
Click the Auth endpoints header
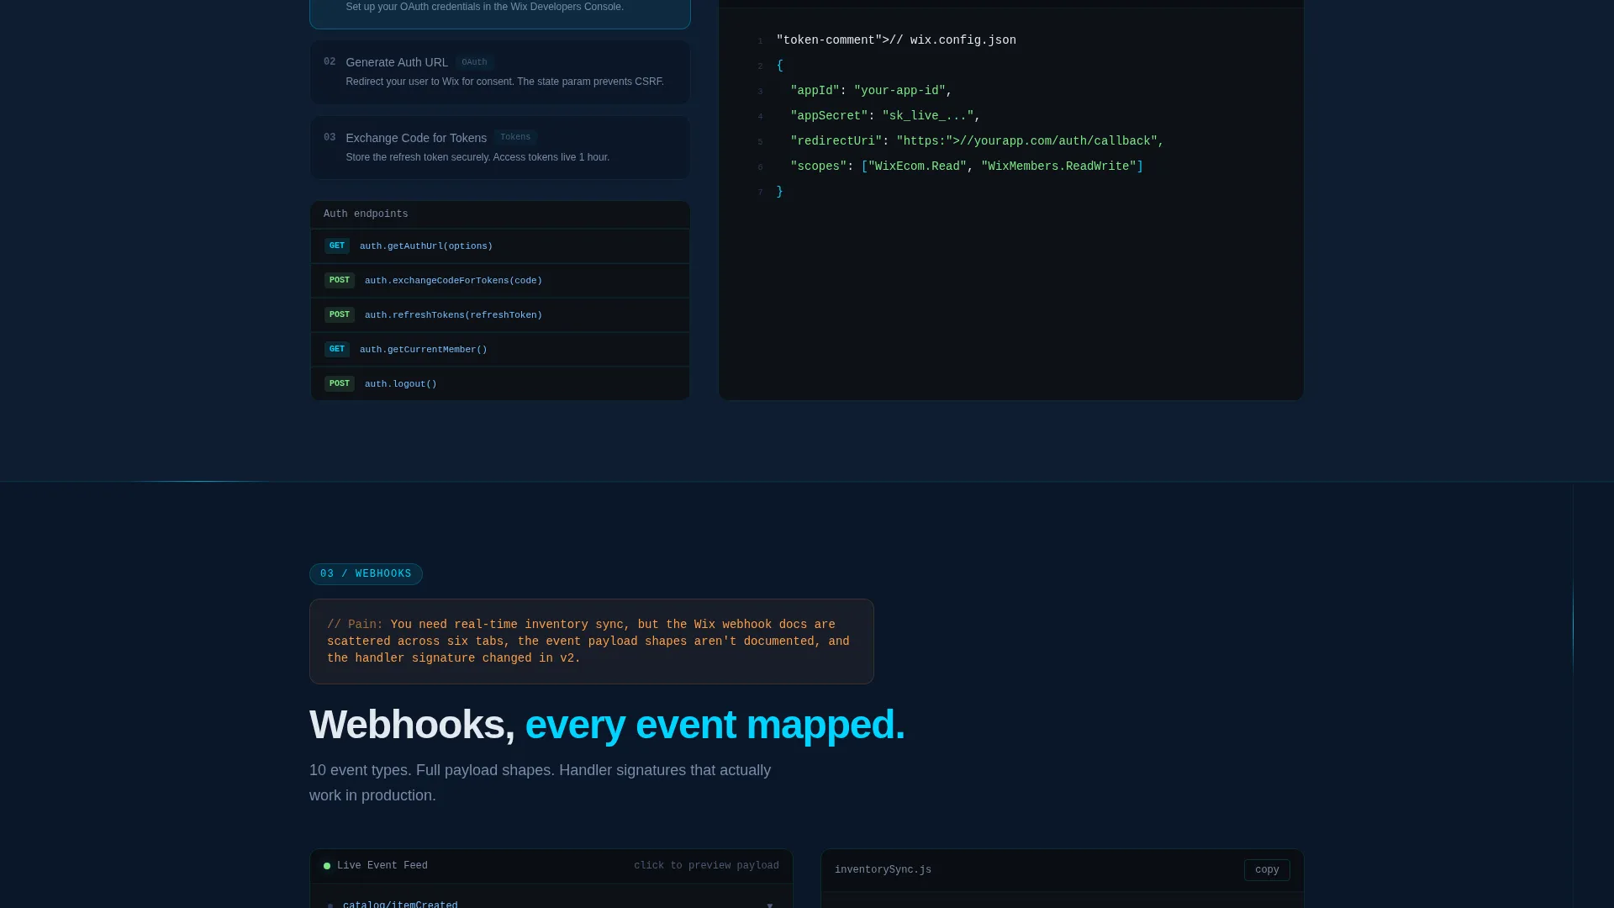pos(499,214)
